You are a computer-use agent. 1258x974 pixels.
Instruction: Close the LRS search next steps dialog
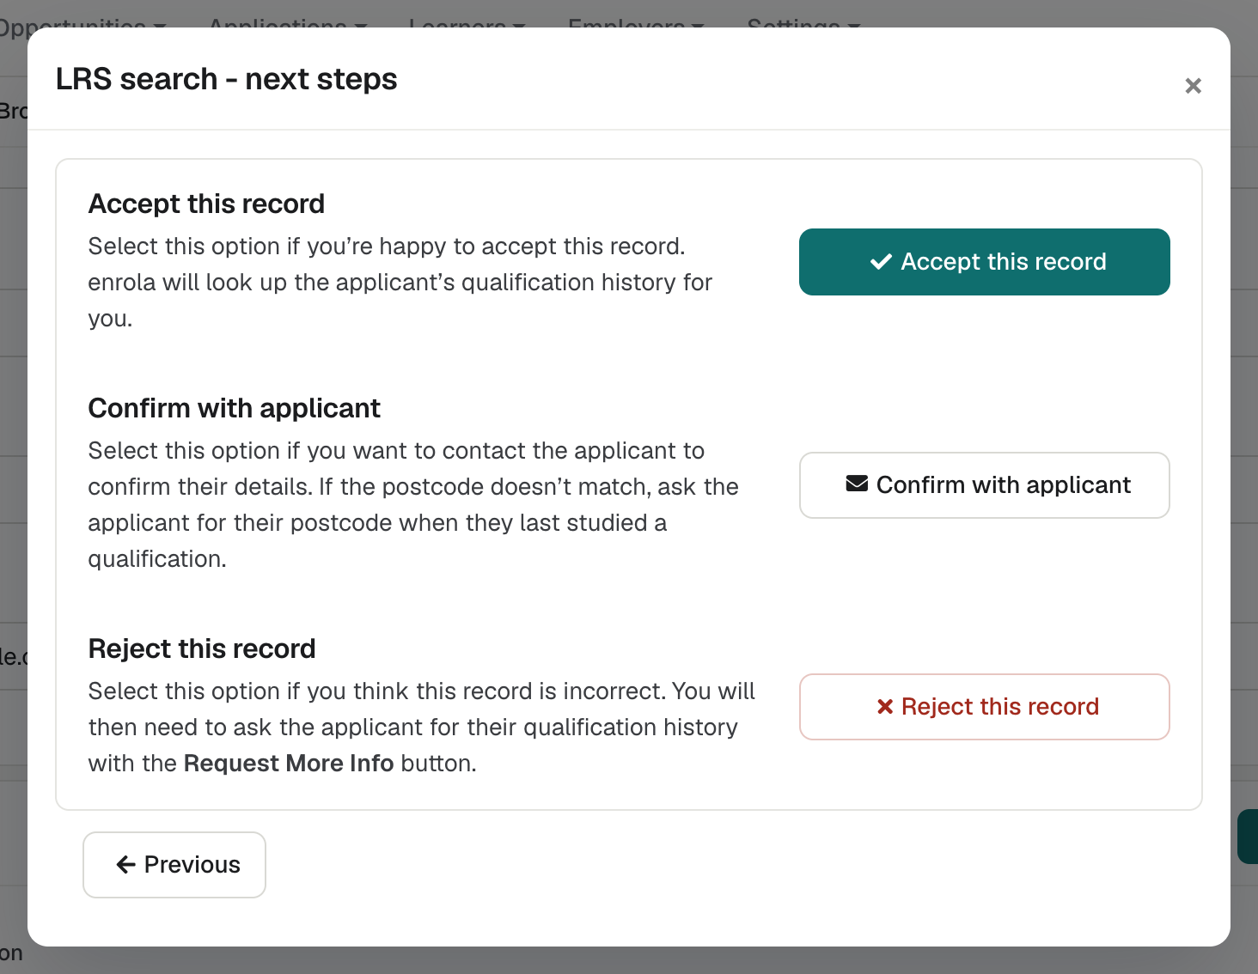pyautogui.click(x=1193, y=86)
